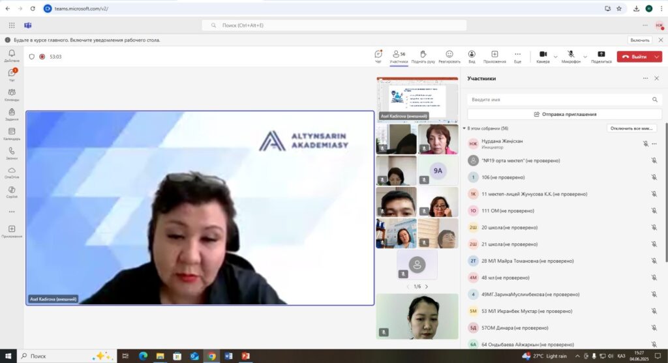Open Word from the taskbar
This screenshot has width=668, height=363.
click(229, 356)
